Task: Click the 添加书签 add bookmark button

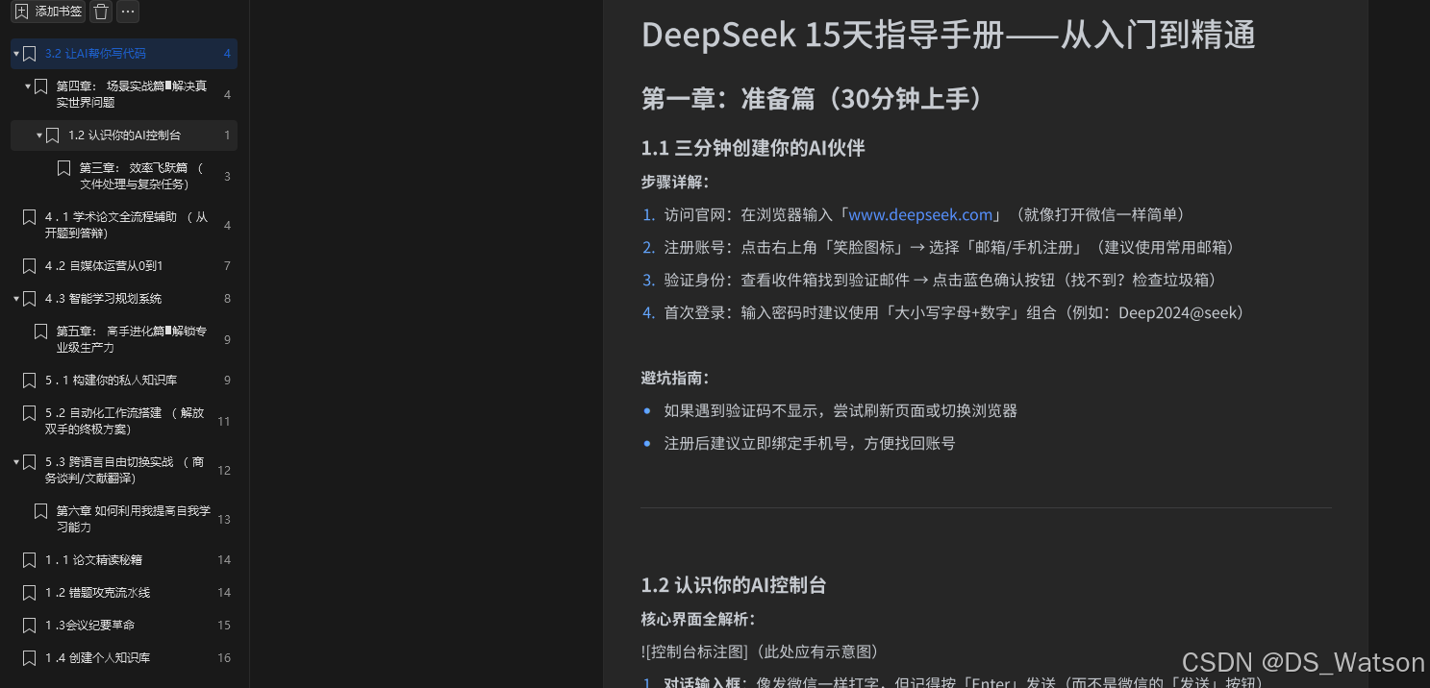Action: (48, 12)
